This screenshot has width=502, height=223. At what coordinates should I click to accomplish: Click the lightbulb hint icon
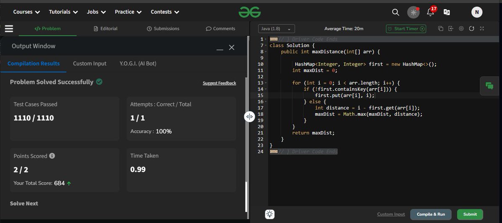tap(270, 214)
